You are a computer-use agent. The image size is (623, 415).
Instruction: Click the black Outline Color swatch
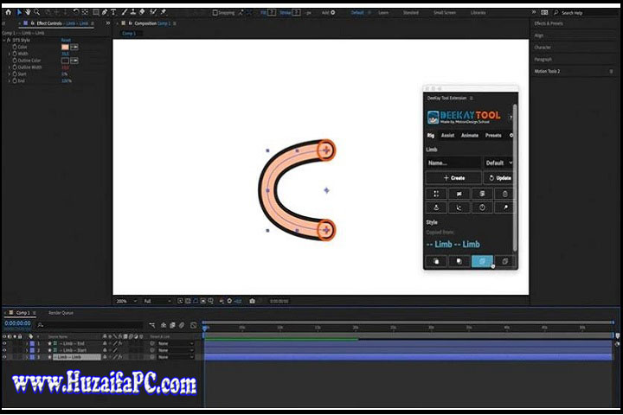65,61
